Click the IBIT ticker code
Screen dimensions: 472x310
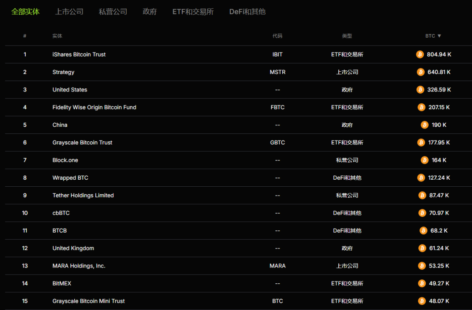coord(277,55)
